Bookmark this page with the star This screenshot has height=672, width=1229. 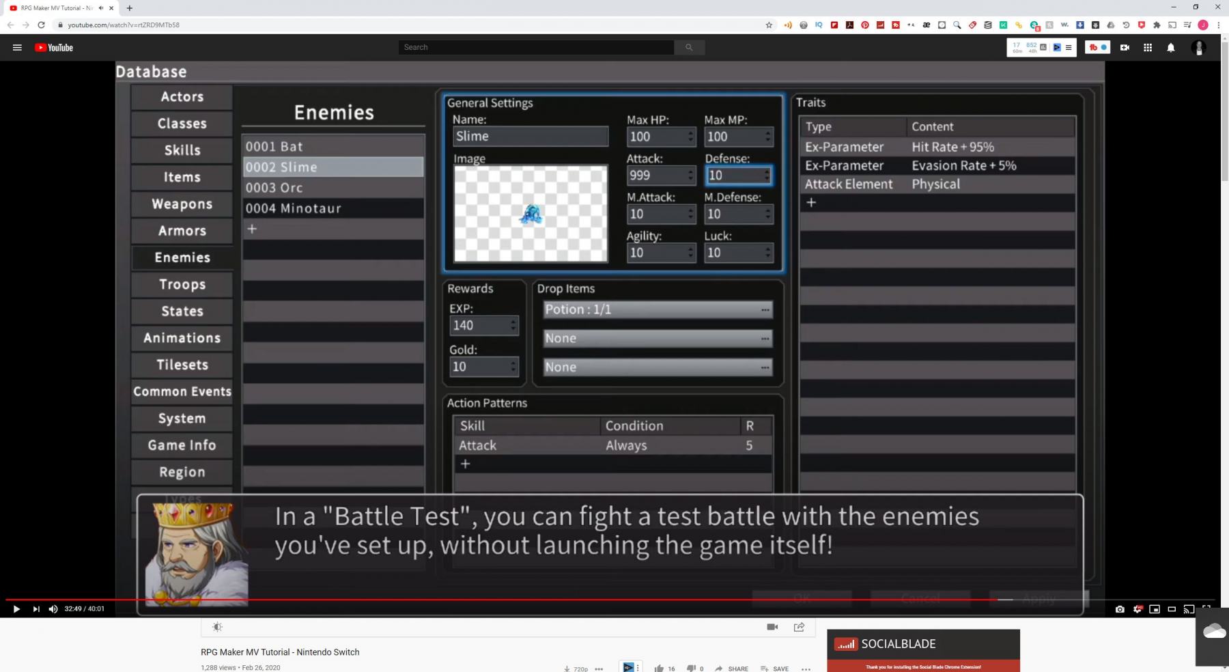[x=769, y=25]
